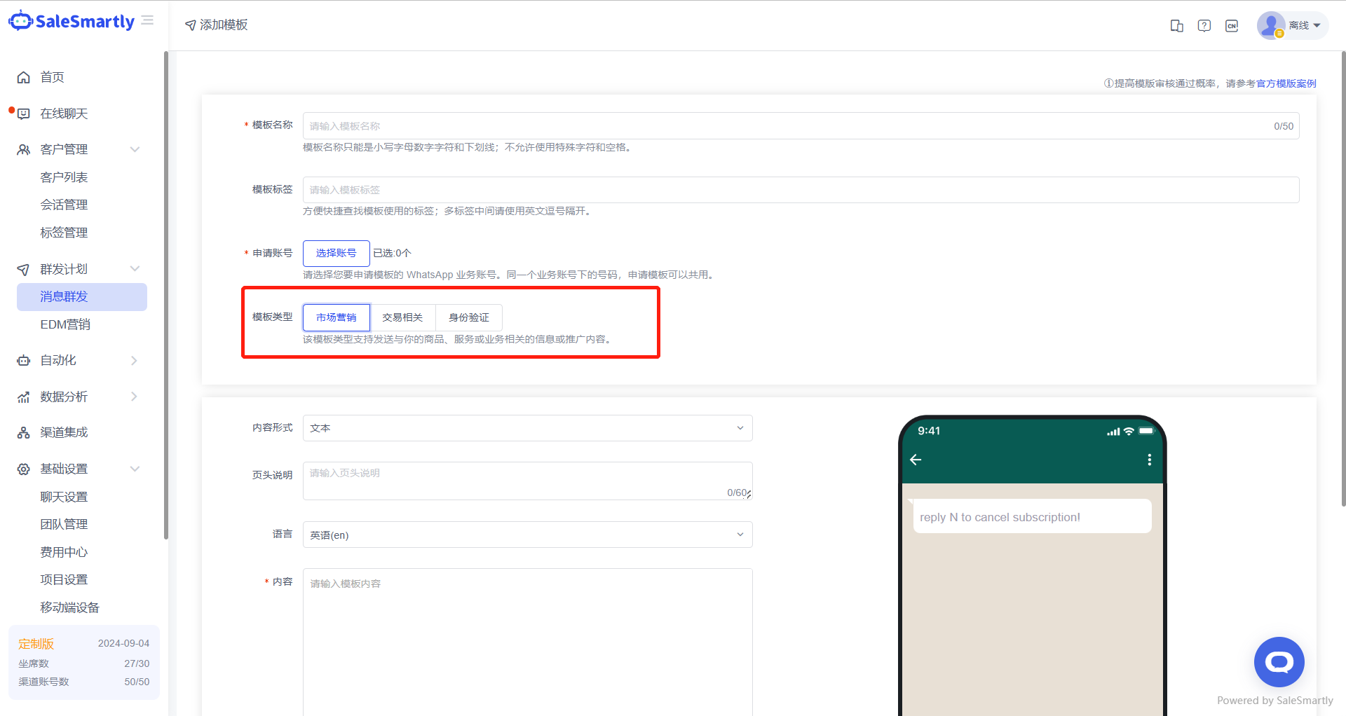The image size is (1346, 716).
Task: Open the floating chat support bubble
Action: click(1279, 662)
